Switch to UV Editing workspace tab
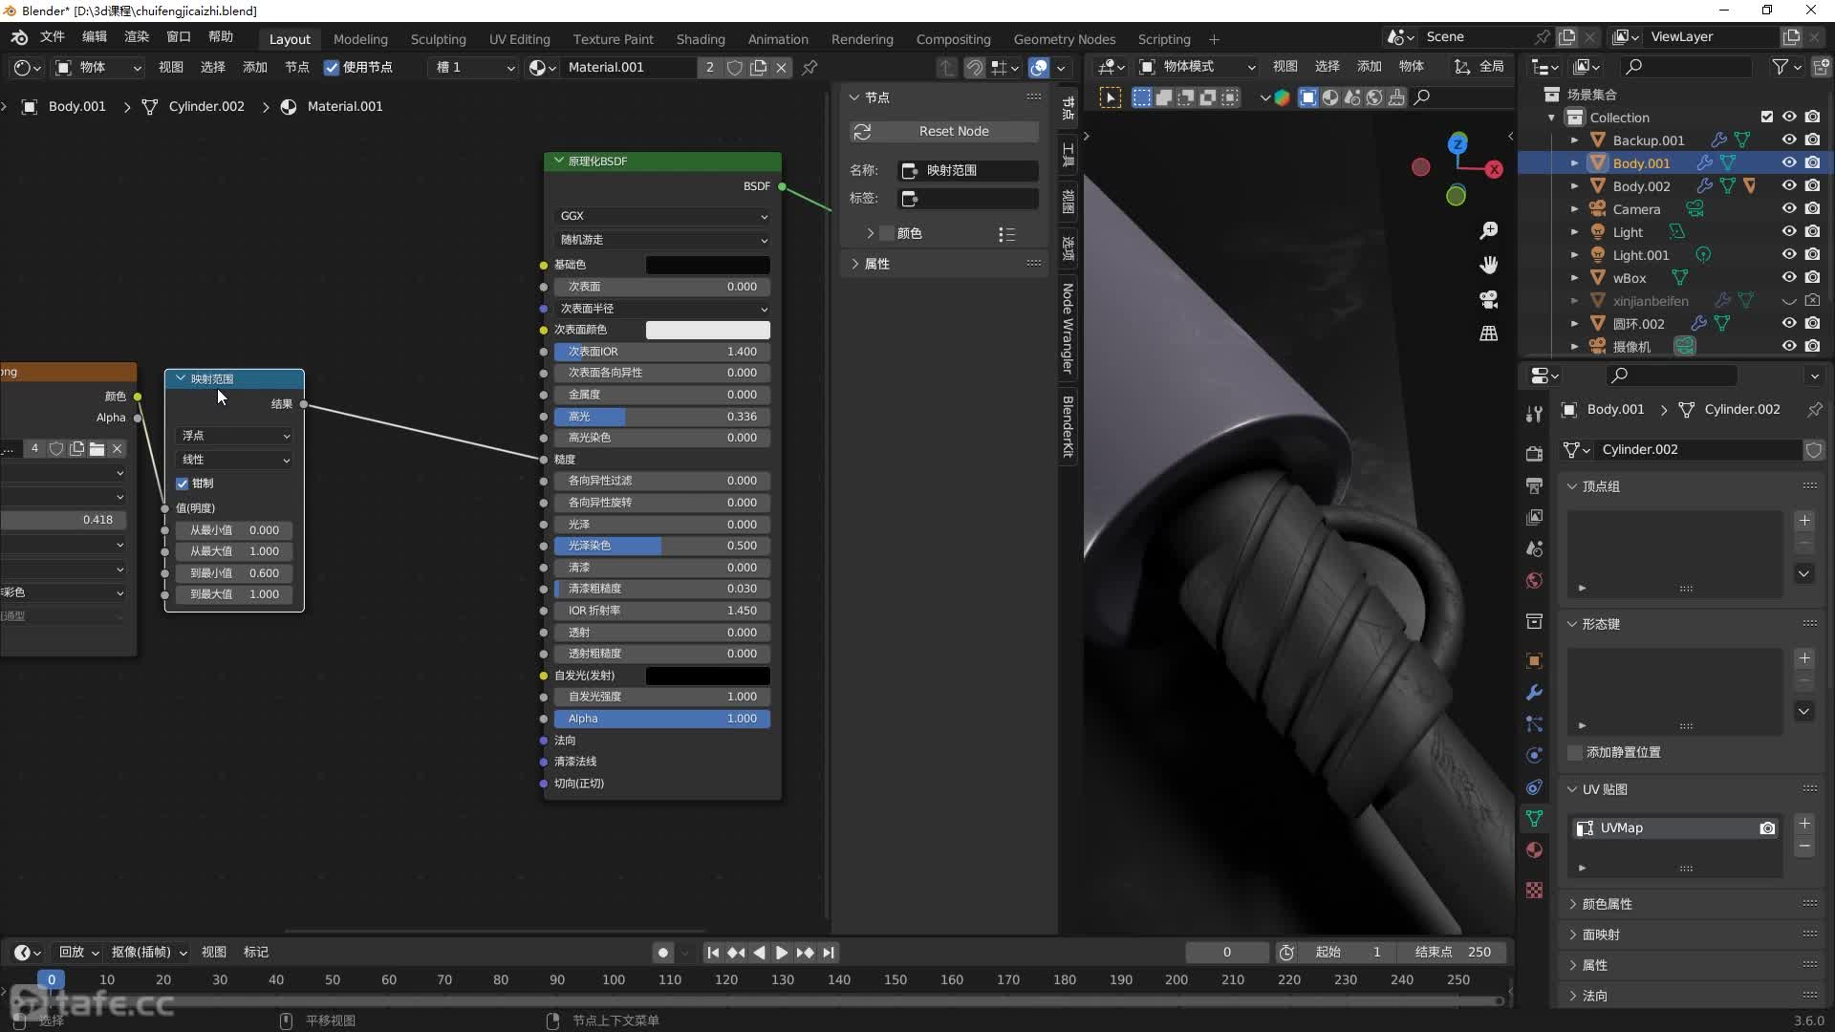This screenshot has height=1032, width=1835. (519, 39)
